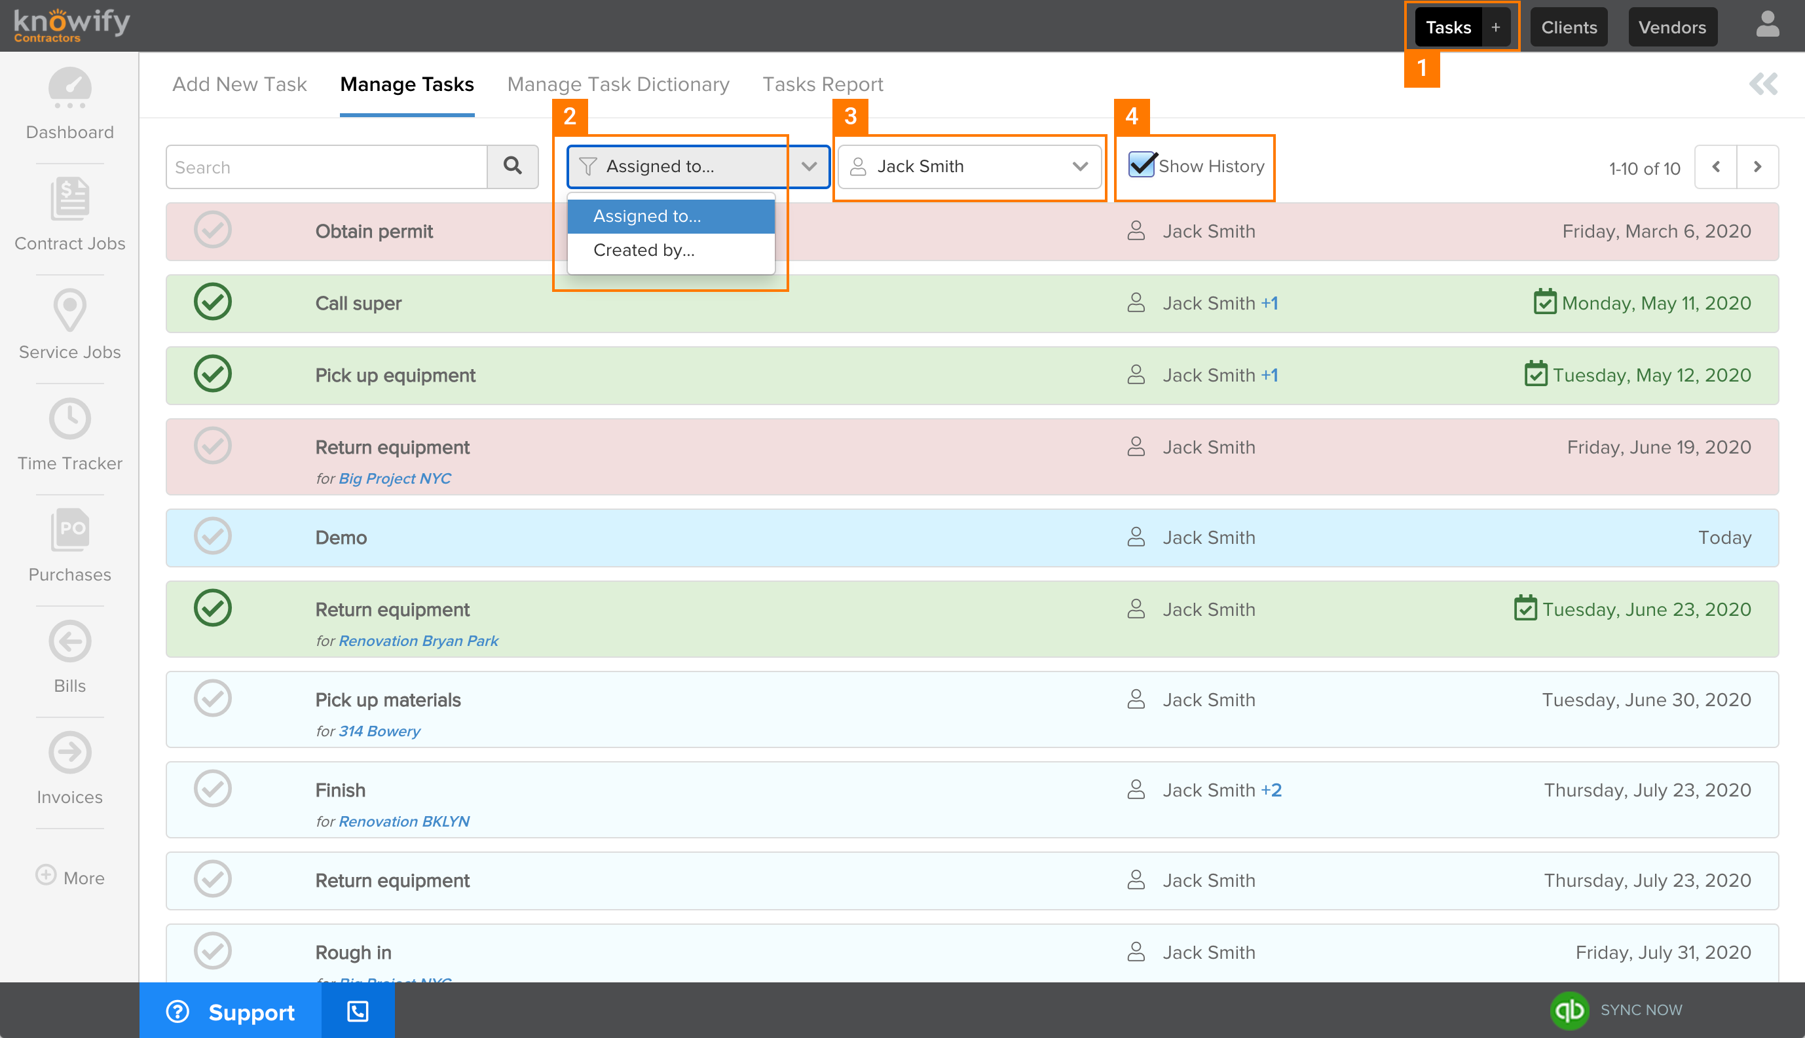Open the Vendors button

tap(1671, 27)
